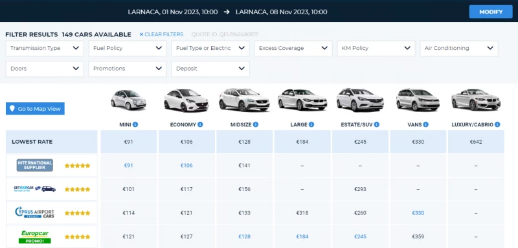This screenshot has height=248, width=518.
Task: Select GetYourCar Mini €101 rate
Action: pos(128,189)
